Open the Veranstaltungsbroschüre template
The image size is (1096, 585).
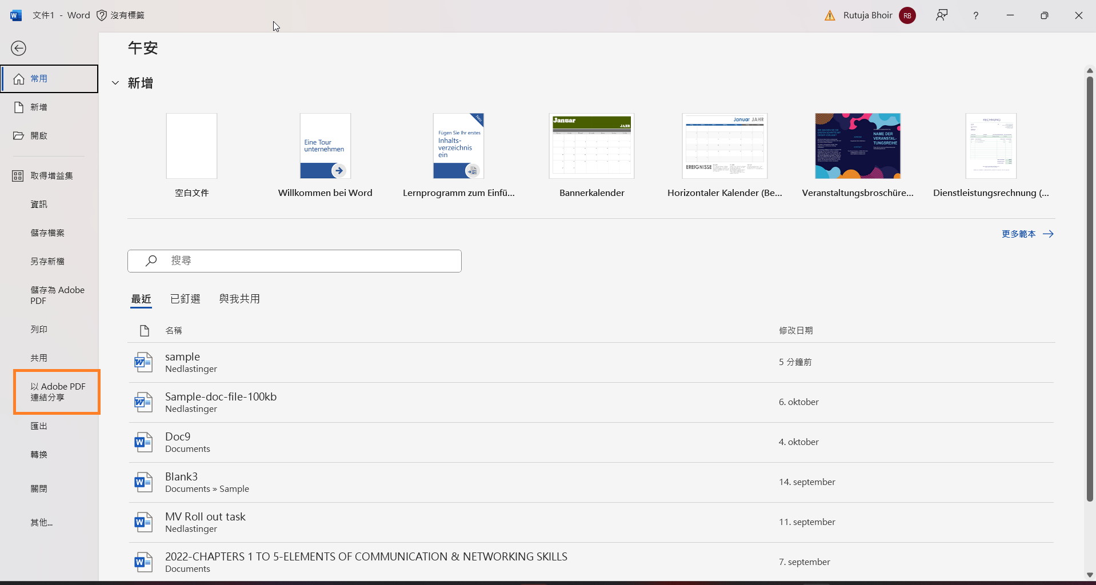(x=858, y=155)
